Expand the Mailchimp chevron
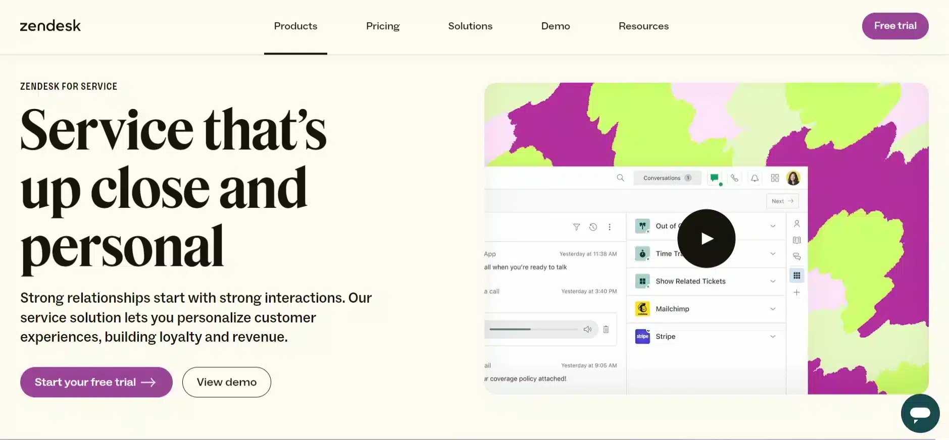949x440 pixels. point(773,309)
